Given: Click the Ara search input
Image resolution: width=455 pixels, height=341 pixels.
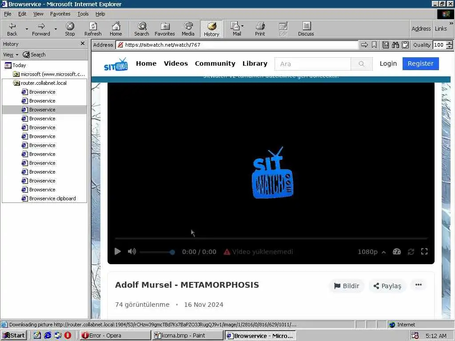Looking at the screenshot, I should 313,64.
